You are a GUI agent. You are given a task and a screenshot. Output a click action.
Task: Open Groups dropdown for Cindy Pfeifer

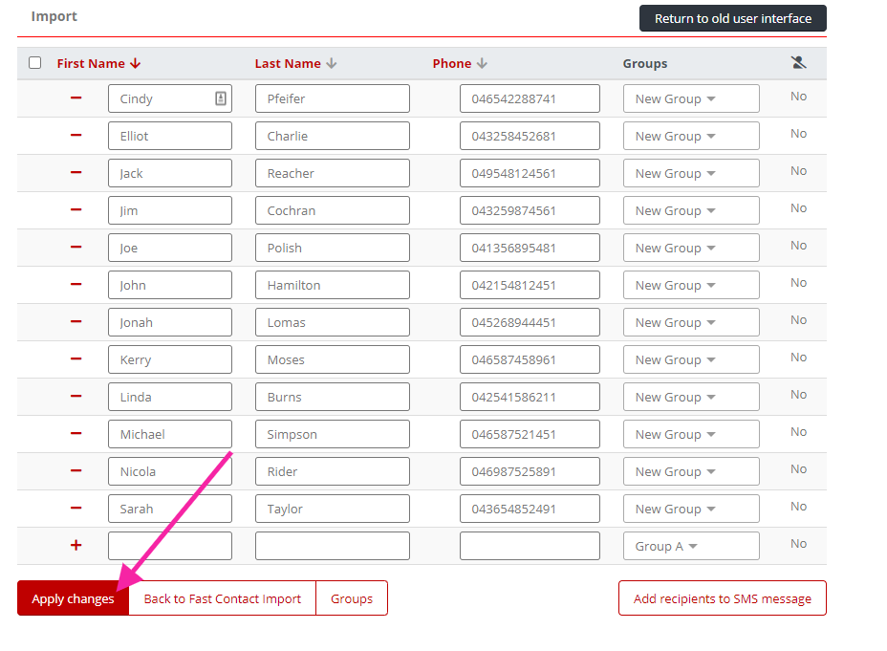(691, 99)
